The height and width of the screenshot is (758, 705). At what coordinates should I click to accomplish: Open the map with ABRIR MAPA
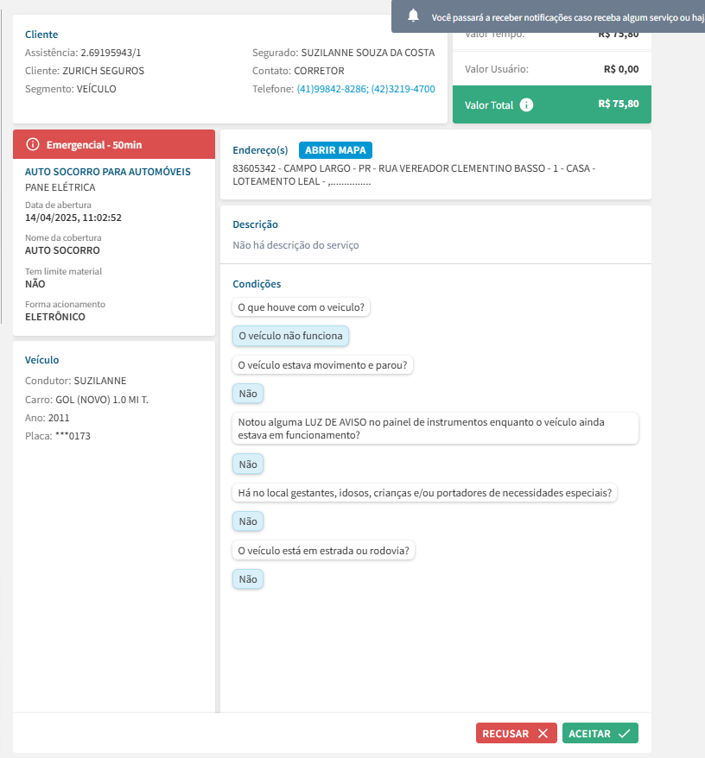point(335,150)
